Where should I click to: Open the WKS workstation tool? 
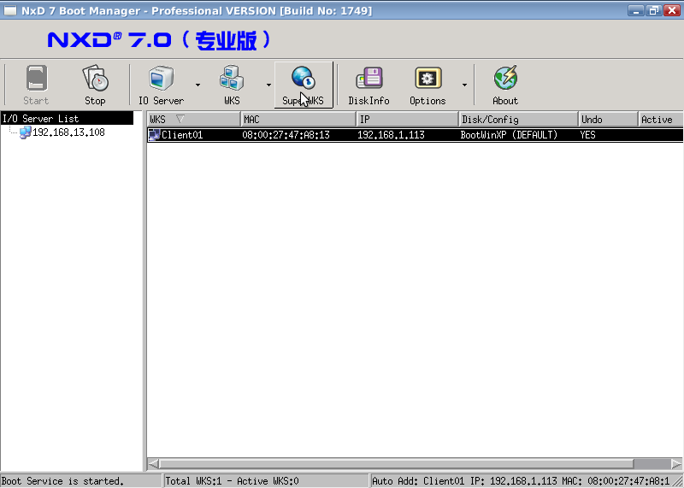(x=232, y=85)
